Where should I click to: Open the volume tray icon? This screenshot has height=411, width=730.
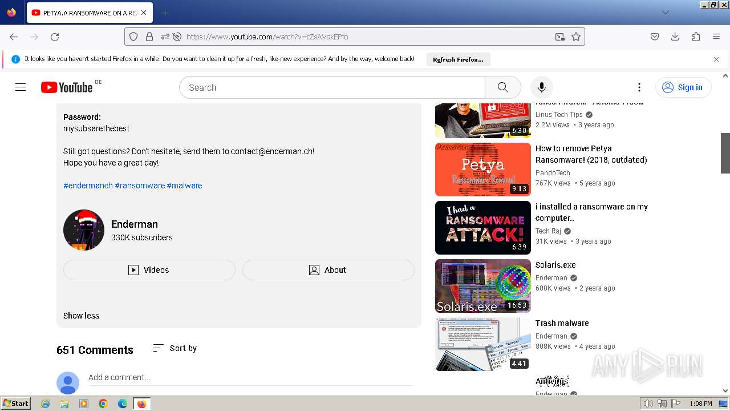648,404
